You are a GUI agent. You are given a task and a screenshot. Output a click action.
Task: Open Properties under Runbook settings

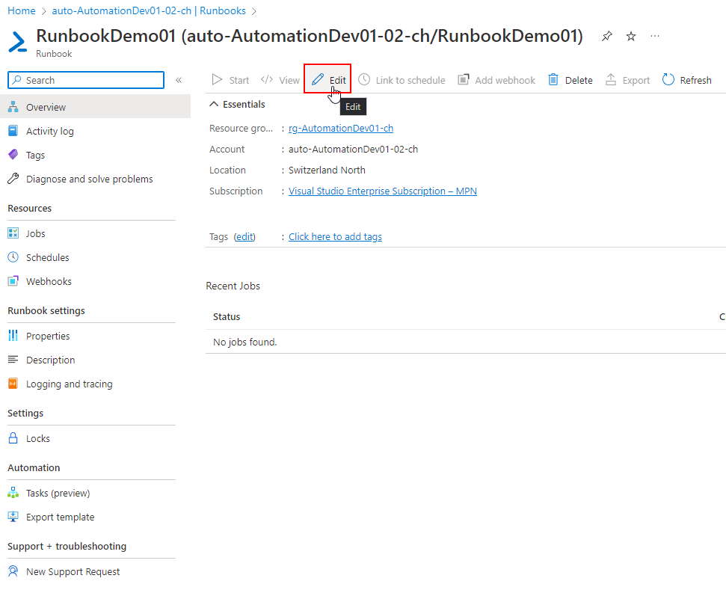(x=96, y=336)
